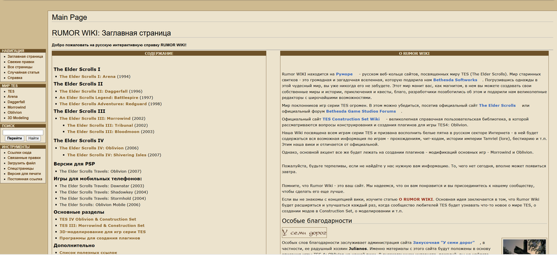Screen dimensions: 557x255
Task: Follow Закусочная "У семи дорог" link
Action: pos(444,243)
